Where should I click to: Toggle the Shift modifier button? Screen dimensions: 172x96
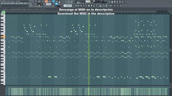pyautogui.click(x=121, y=6)
